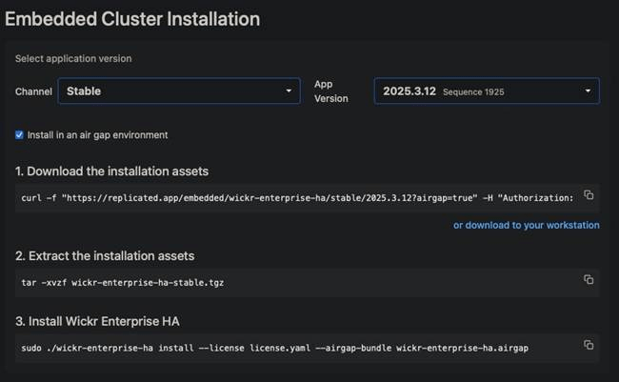
Task: Click the 'Select application version' text
Action: pos(73,58)
